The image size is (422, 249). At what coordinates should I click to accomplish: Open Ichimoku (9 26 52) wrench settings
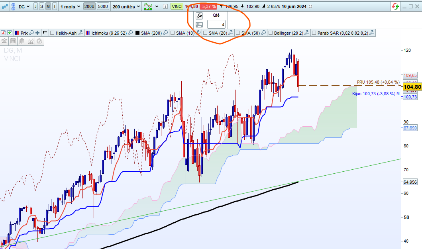(130, 33)
